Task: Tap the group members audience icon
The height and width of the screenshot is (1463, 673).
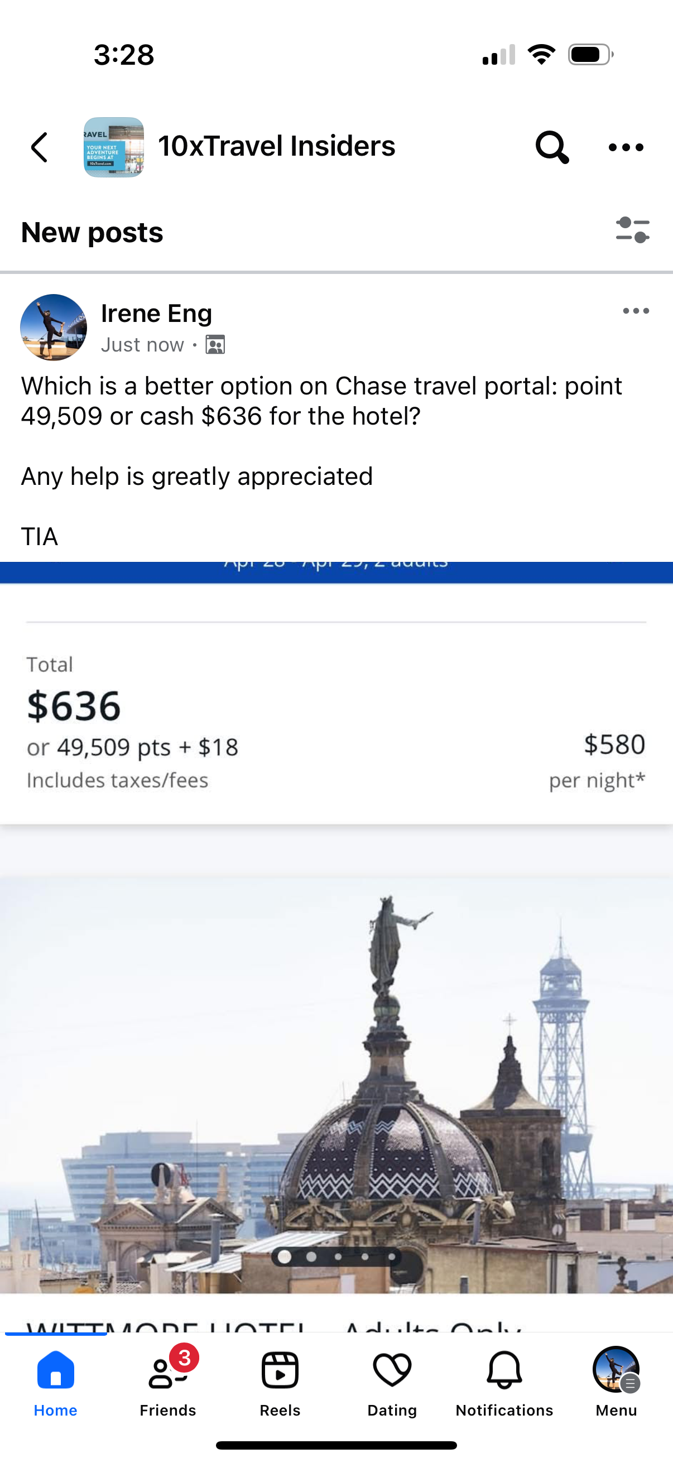Action: (x=215, y=345)
